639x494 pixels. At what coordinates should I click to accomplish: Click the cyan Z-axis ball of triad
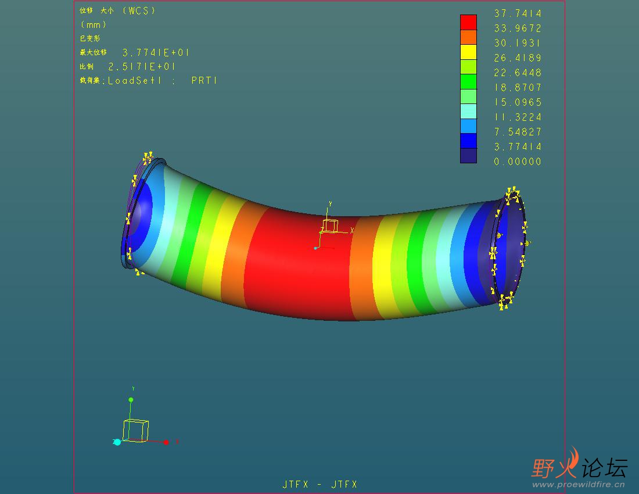tap(117, 442)
